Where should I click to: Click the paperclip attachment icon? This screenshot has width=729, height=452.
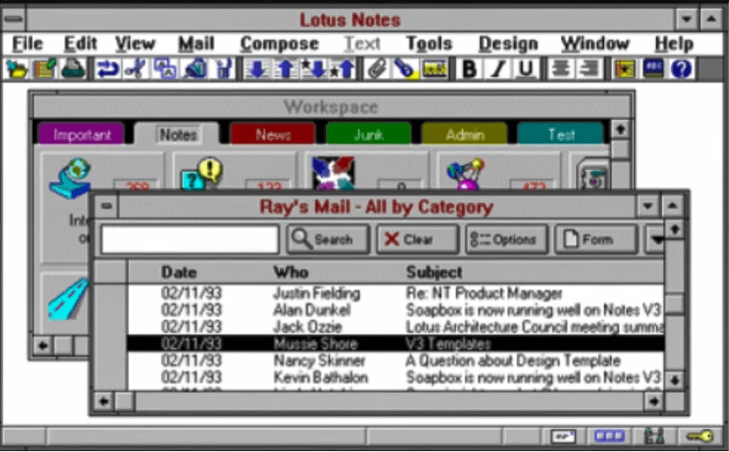pos(378,69)
